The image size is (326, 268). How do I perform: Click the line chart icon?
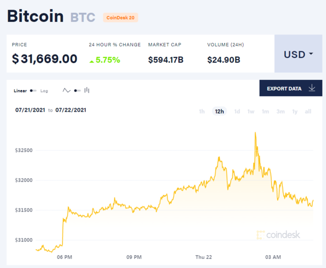(67, 91)
